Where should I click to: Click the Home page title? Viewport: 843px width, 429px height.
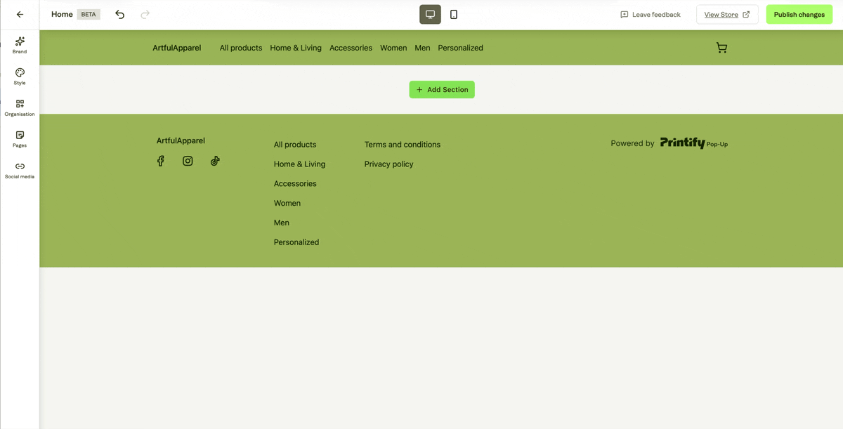coord(62,14)
